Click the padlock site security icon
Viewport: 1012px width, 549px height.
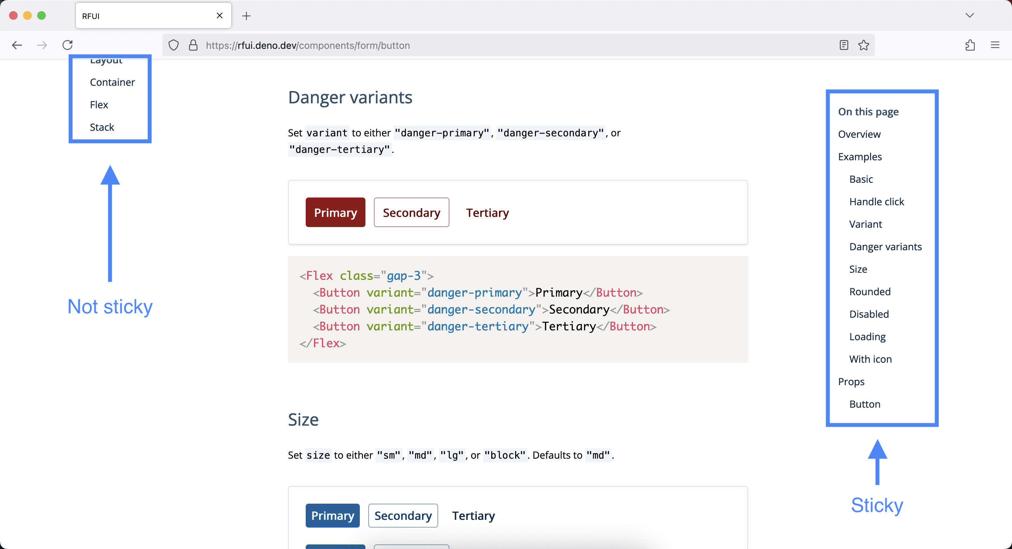tap(193, 45)
